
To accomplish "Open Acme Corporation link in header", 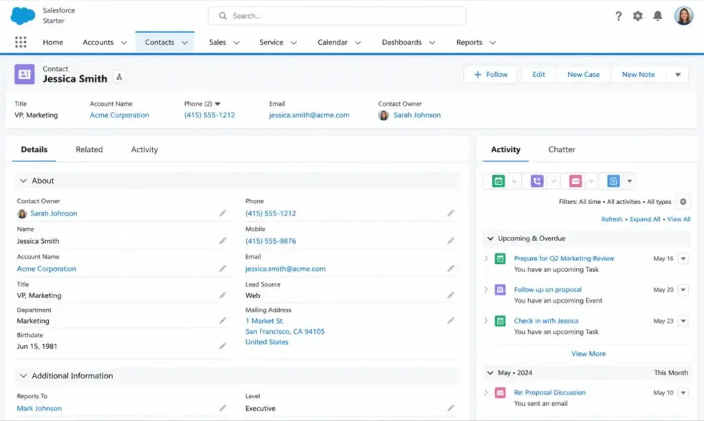I will (x=119, y=115).
